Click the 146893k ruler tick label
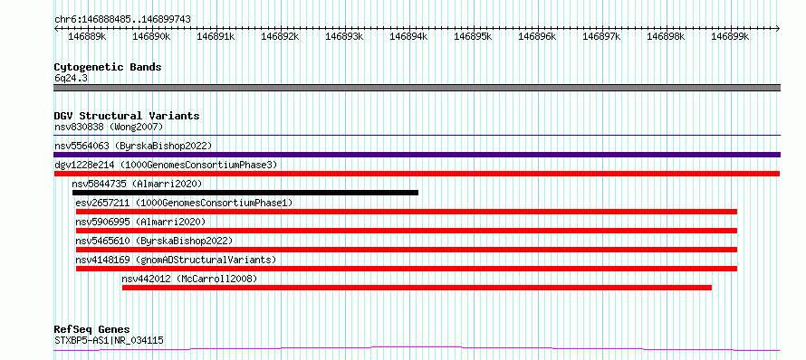This screenshot has height=360, width=806. 344,36
